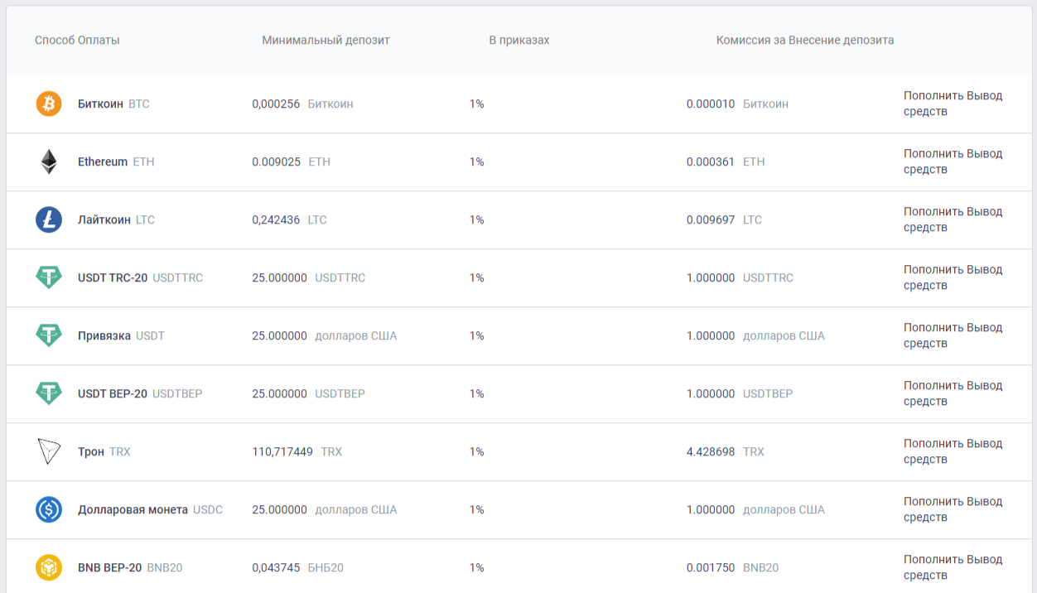The image size is (1037, 593).
Task: Click the USDT BEP-20 Tether icon
Action: point(49,393)
